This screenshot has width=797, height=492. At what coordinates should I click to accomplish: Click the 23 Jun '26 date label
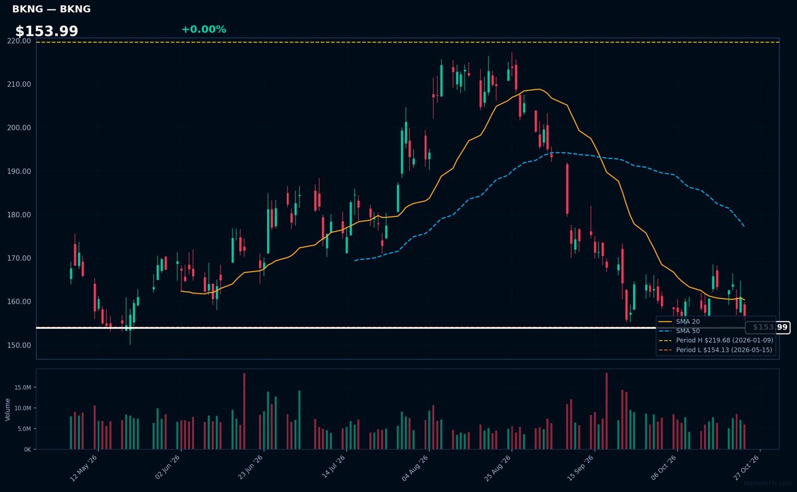[x=248, y=467]
